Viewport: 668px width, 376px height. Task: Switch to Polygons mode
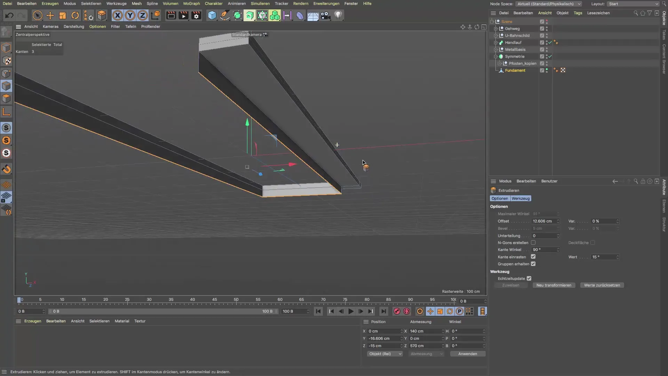6,99
